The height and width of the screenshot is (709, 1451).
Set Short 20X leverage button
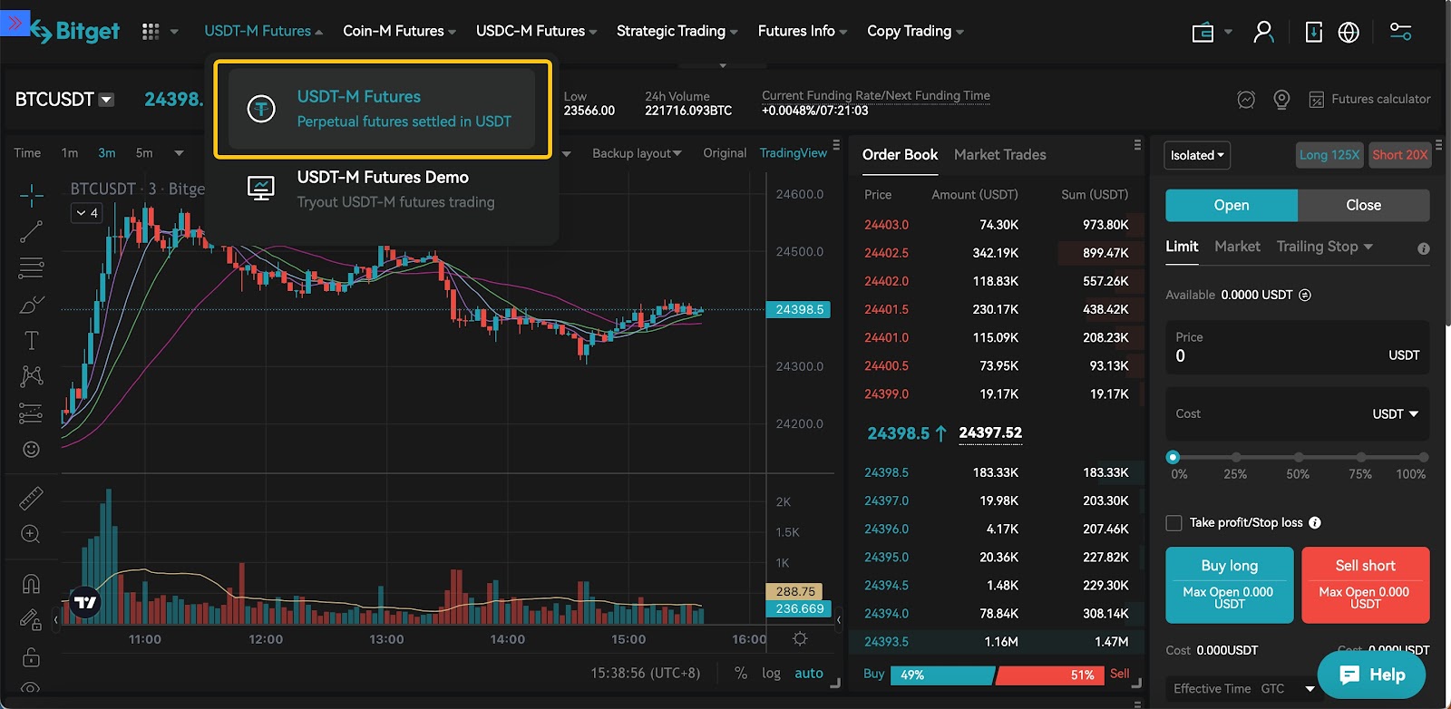point(1399,155)
